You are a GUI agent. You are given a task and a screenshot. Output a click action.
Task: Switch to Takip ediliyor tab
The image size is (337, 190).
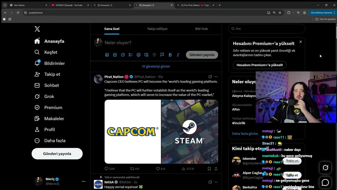coord(157,29)
